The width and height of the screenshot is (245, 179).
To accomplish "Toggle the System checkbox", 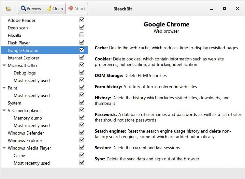I will click(82, 103).
